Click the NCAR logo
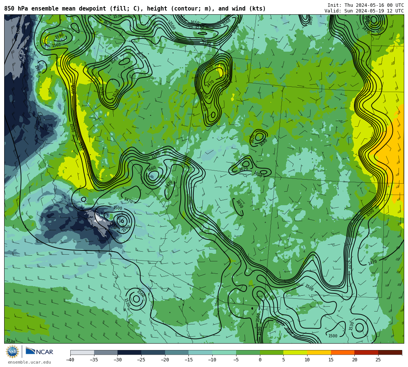 pos(39,352)
